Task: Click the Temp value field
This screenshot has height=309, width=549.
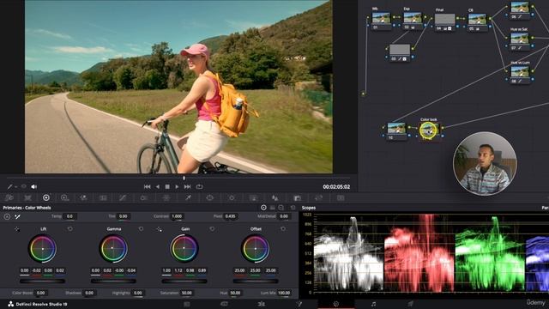Action: [x=69, y=216]
